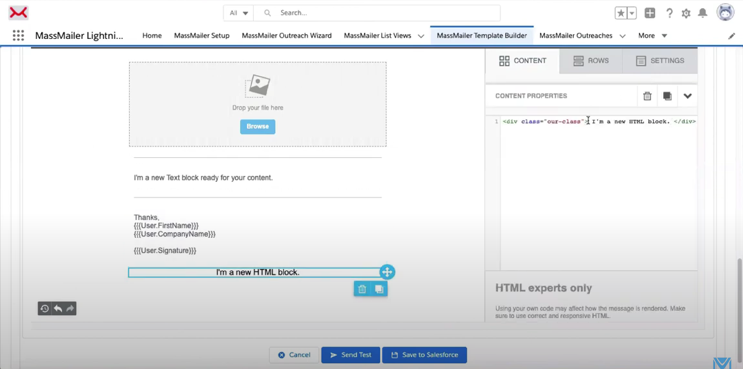Open the App Launcher grid
Image resolution: width=743 pixels, height=369 pixels.
(x=18, y=35)
